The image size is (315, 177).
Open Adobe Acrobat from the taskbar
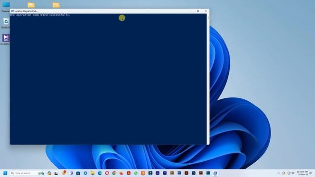pyautogui.click(x=128, y=173)
